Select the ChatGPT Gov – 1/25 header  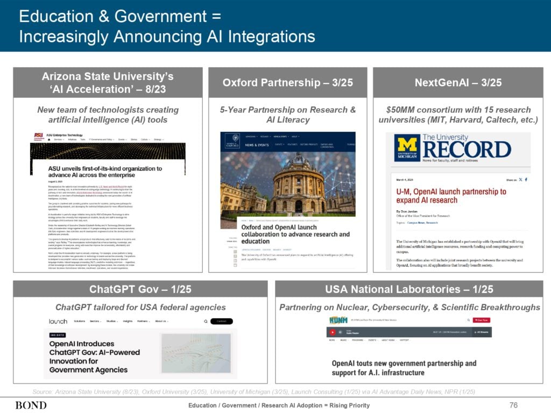140,289
